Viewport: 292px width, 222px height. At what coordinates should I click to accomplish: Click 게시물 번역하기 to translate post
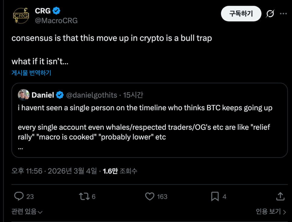click(x=31, y=73)
